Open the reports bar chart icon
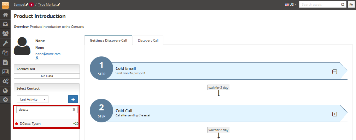 pos(5,72)
